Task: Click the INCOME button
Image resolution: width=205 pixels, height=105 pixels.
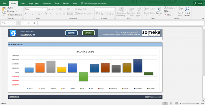Action: pyautogui.click(x=71, y=33)
